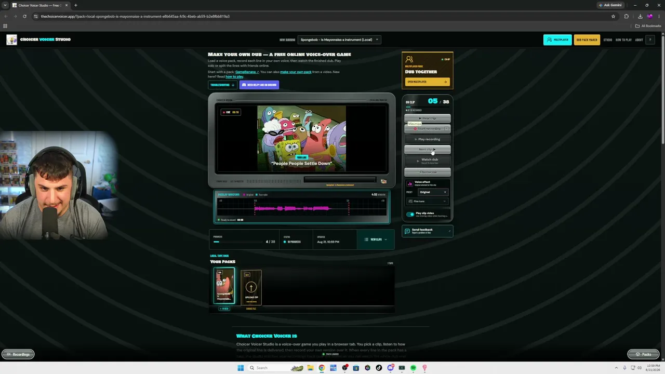Select the Choicer Voicer browser tab
The height and width of the screenshot is (374, 665).
40,5
